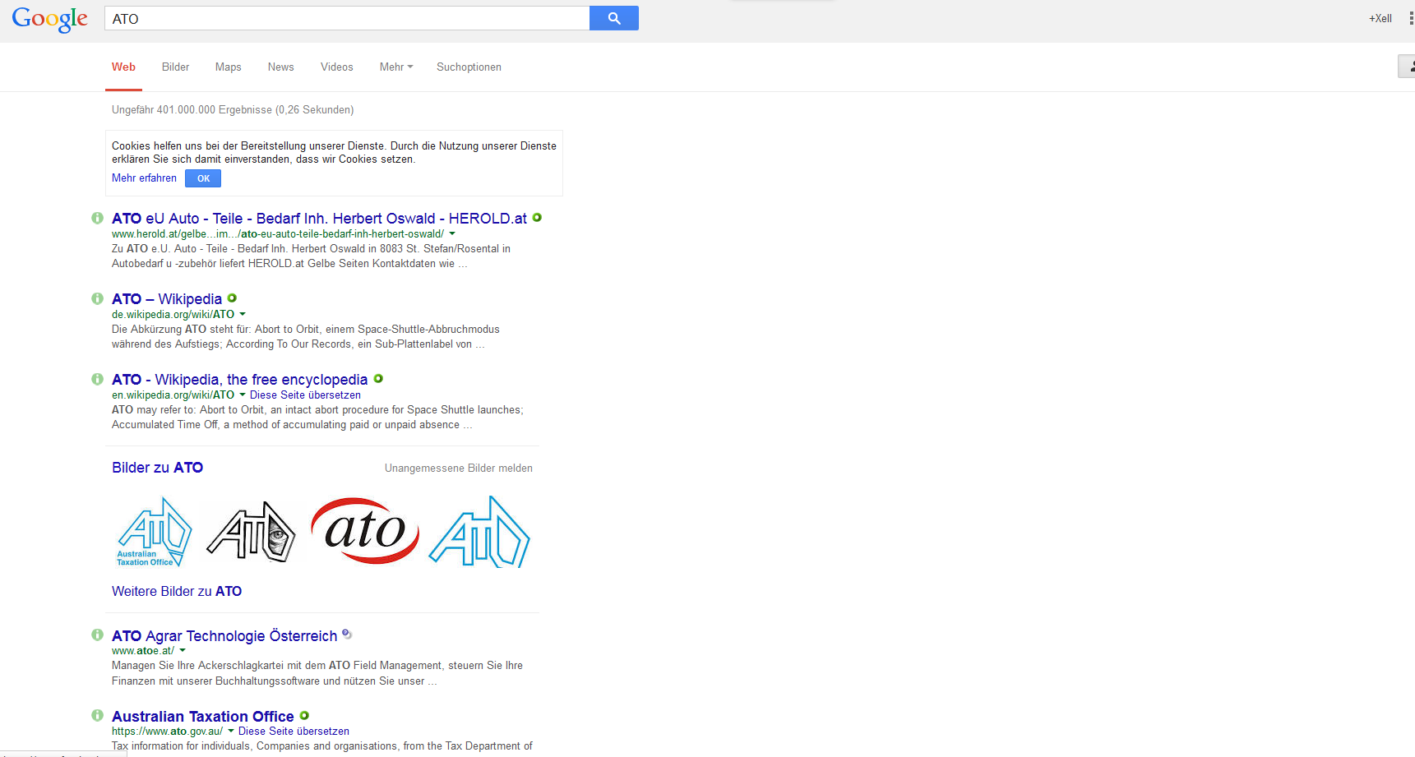Click OK on the cookie notice
Screen dimensions: 1415x757
203,178
